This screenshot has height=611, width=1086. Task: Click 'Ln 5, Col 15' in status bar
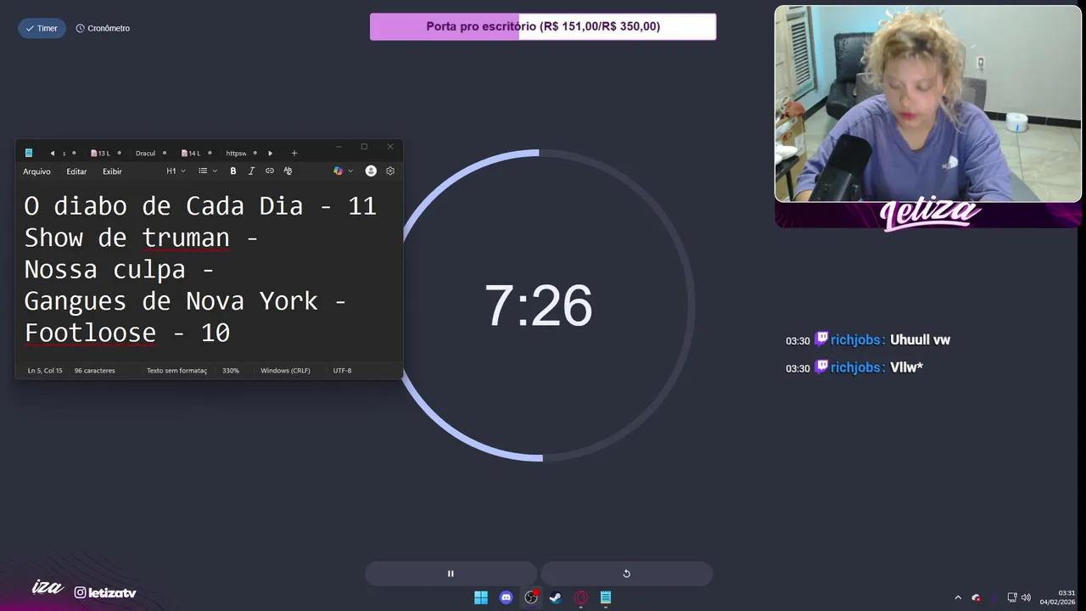coord(45,371)
